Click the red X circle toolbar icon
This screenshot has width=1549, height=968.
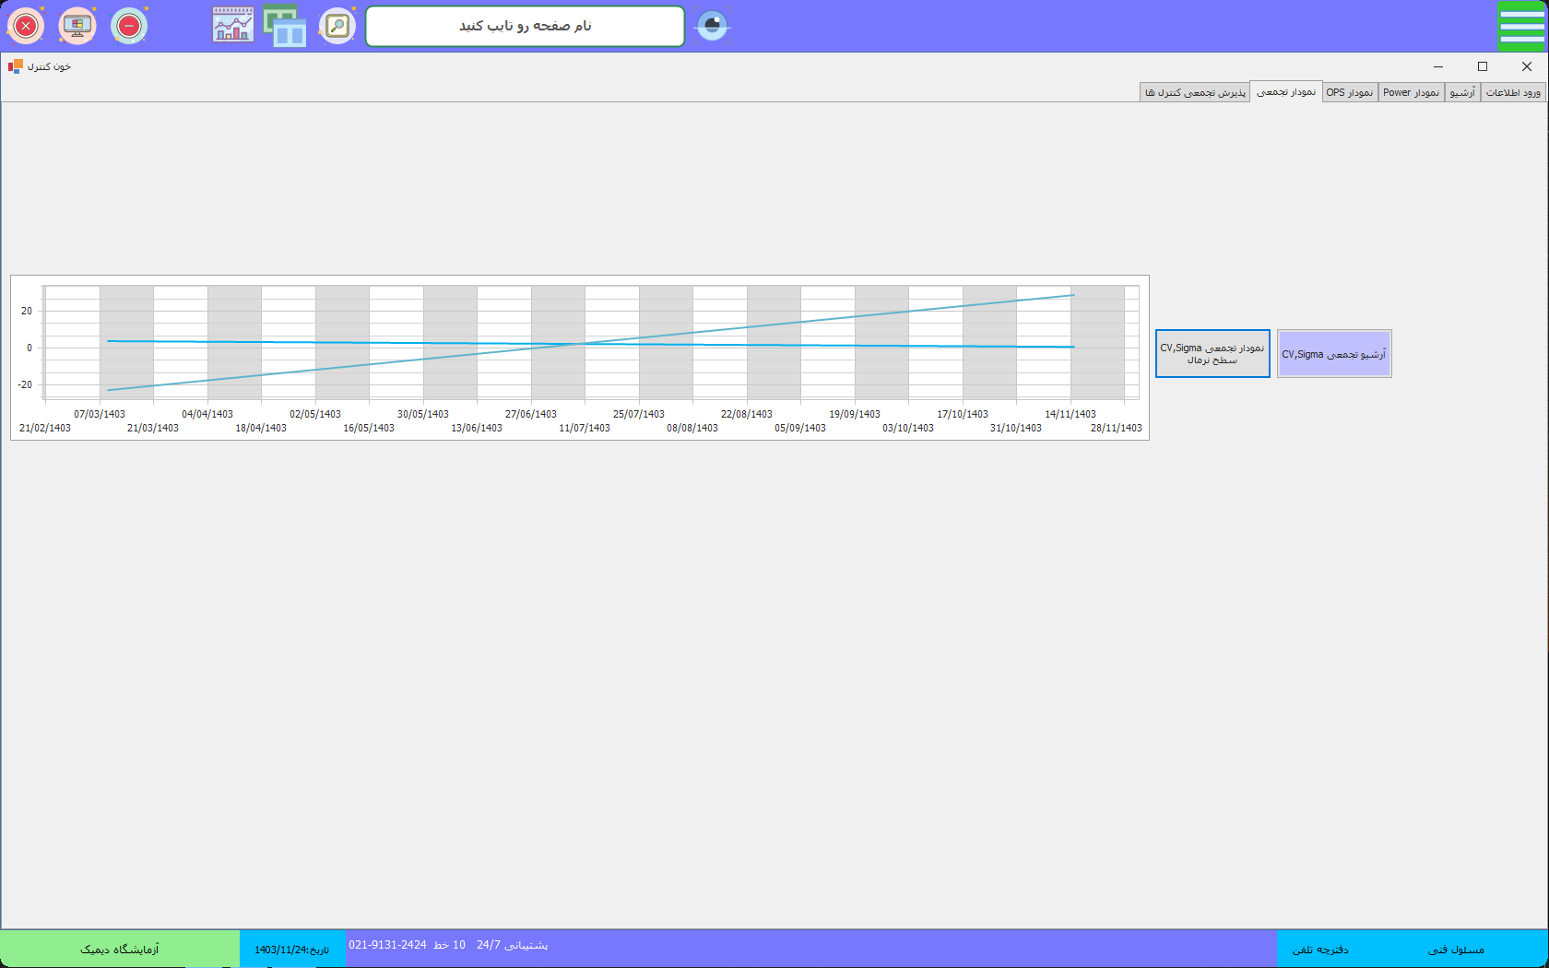[26, 26]
